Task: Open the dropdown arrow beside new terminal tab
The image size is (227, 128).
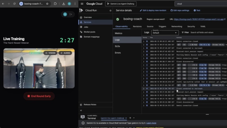Action: (x=134, y=118)
